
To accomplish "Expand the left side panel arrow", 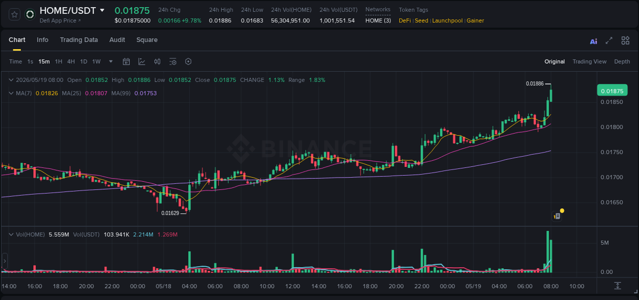I will coord(5,261).
